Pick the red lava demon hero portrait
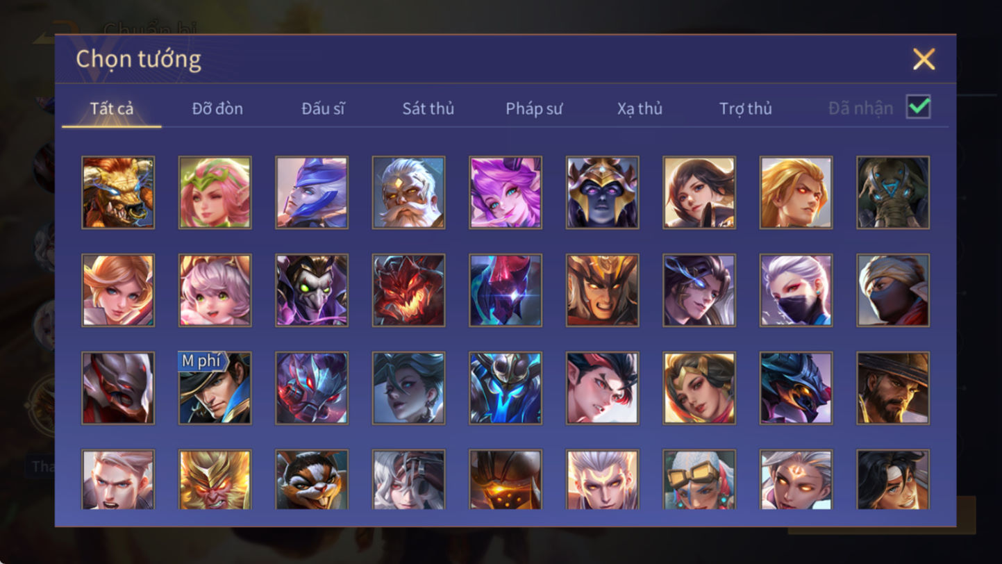This screenshot has height=564, width=1002. coord(409,290)
